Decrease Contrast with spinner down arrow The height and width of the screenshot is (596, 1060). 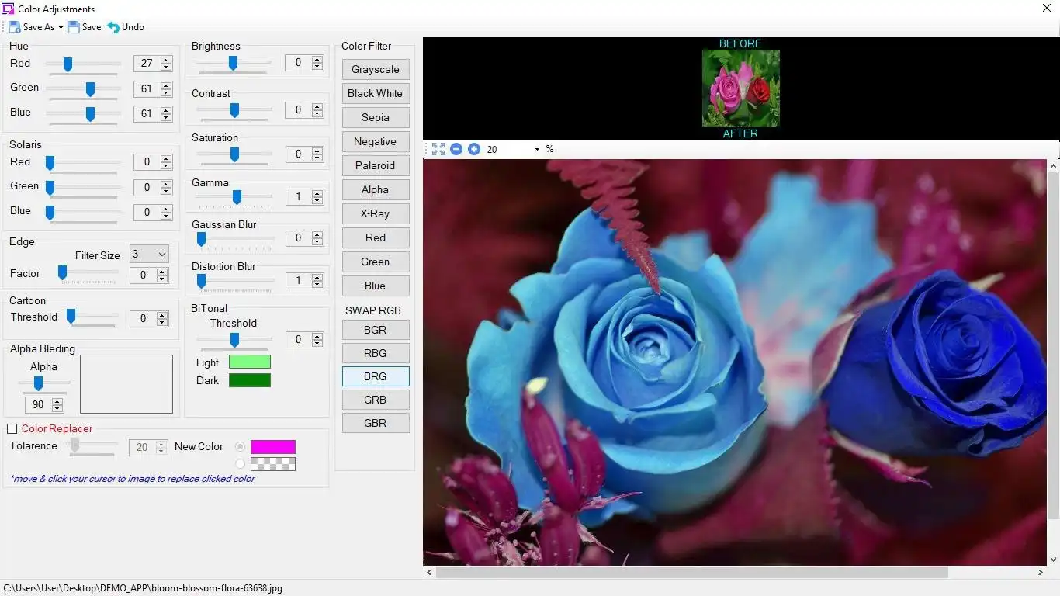click(317, 114)
